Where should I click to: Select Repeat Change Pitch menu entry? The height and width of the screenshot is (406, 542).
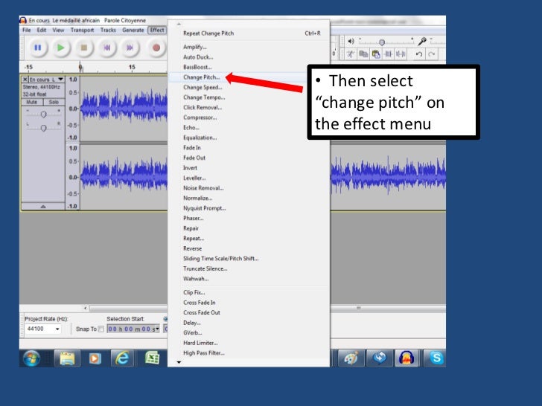(249, 33)
